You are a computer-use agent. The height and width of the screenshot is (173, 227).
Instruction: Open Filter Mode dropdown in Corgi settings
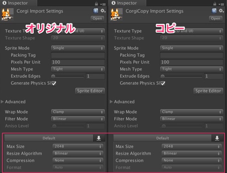[x=78, y=119]
